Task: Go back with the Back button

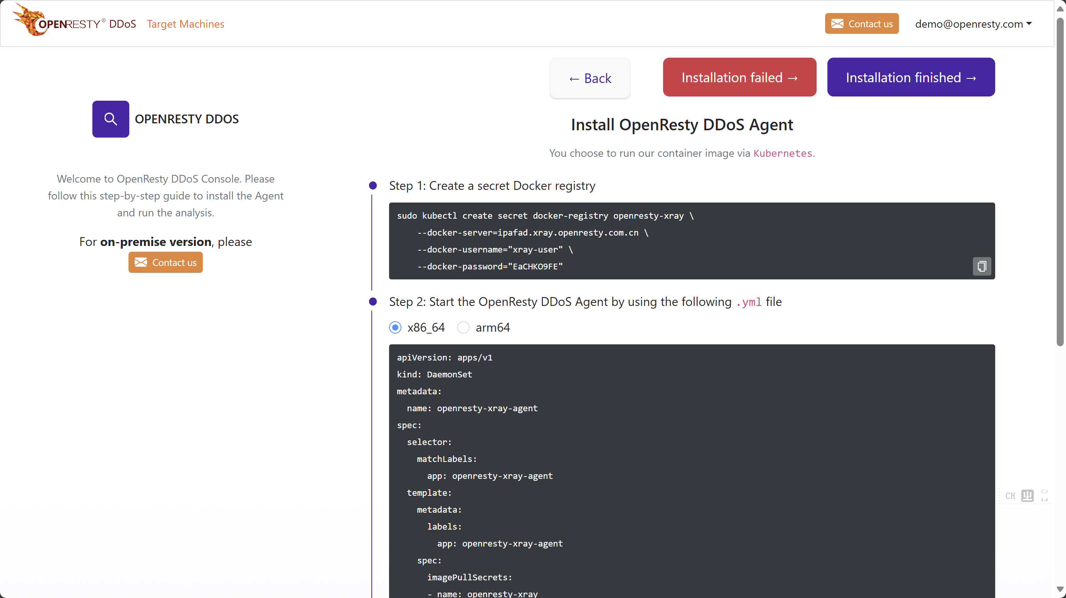Action: click(x=590, y=78)
